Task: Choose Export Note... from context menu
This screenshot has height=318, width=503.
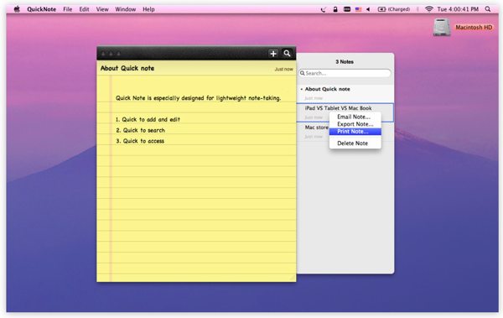Action: point(355,124)
